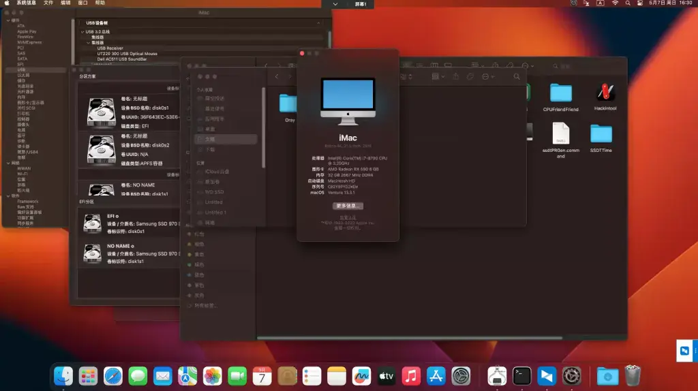This screenshot has width=698, height=391.
Task: Collapse the USB设备树 header chevron
Action: 318,22
